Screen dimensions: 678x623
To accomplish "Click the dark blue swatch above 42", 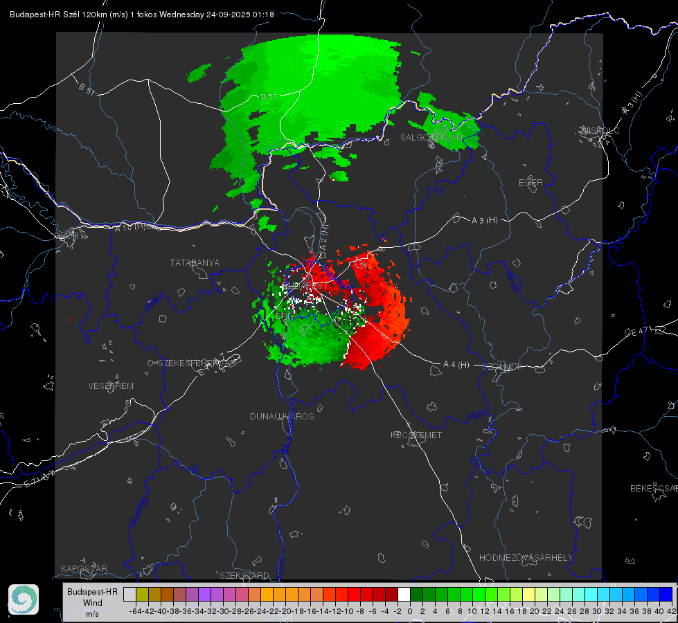I will 666,595.
